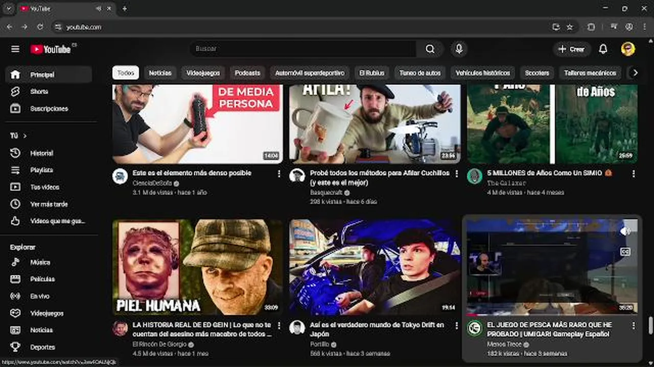Open Noticias in sidebar Explorar section

[49, 330]
